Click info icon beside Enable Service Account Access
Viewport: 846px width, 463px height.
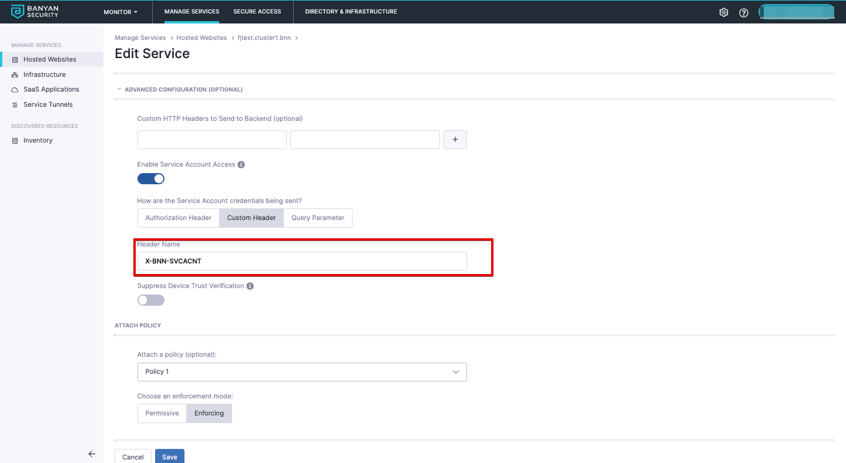(x=241, y=165)
